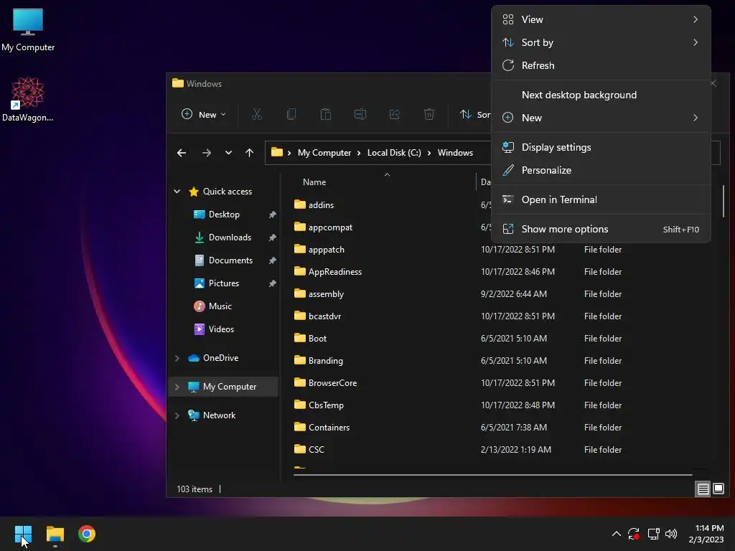Screen dimensions: 735x551
Task: Launch Google Chrome from the taskbar
Action: [87, 534]
